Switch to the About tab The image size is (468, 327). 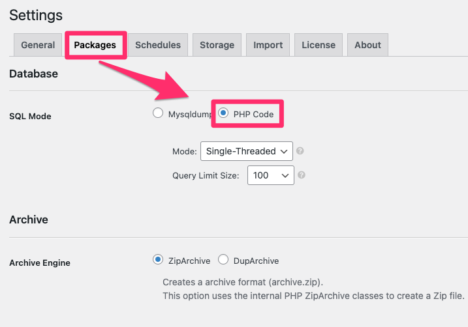click(x=367, y=45)
